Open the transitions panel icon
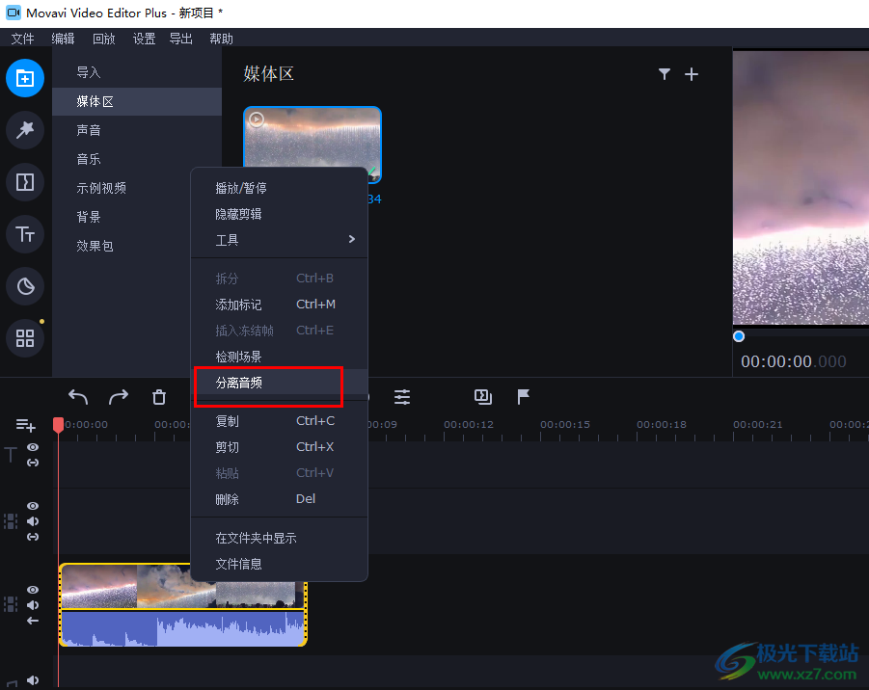 pos(25,182)
